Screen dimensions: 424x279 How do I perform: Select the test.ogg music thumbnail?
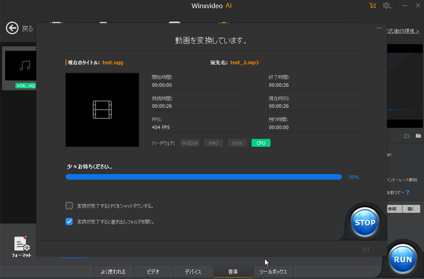(x=21, y=66)
